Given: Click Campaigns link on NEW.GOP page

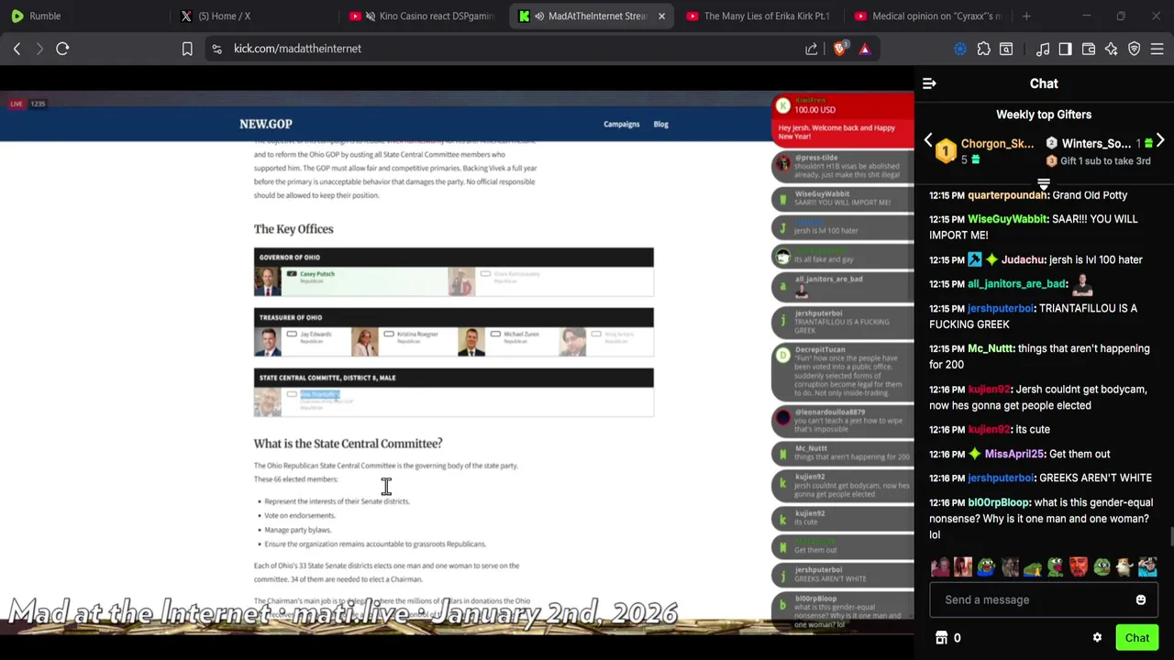Looking at the screenshot, I should click(x=621, y=124).
